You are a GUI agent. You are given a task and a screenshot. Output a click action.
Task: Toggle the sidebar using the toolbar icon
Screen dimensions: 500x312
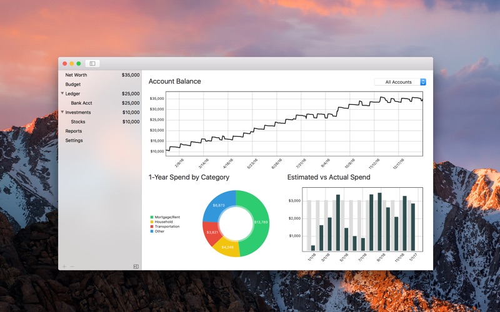(x=92, y=64)
